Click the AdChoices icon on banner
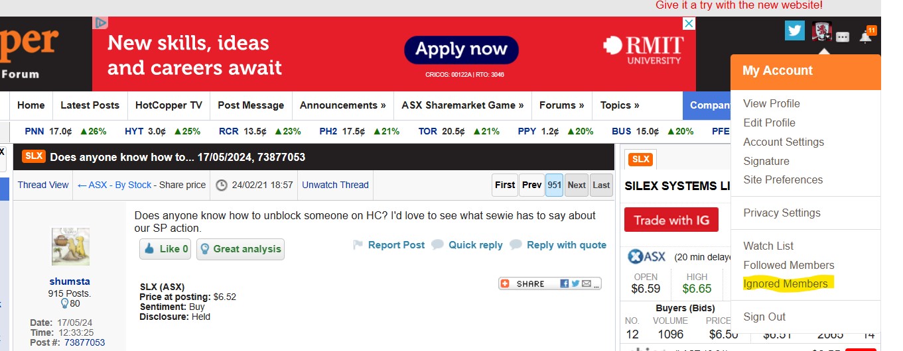 [x=100, y=23]
